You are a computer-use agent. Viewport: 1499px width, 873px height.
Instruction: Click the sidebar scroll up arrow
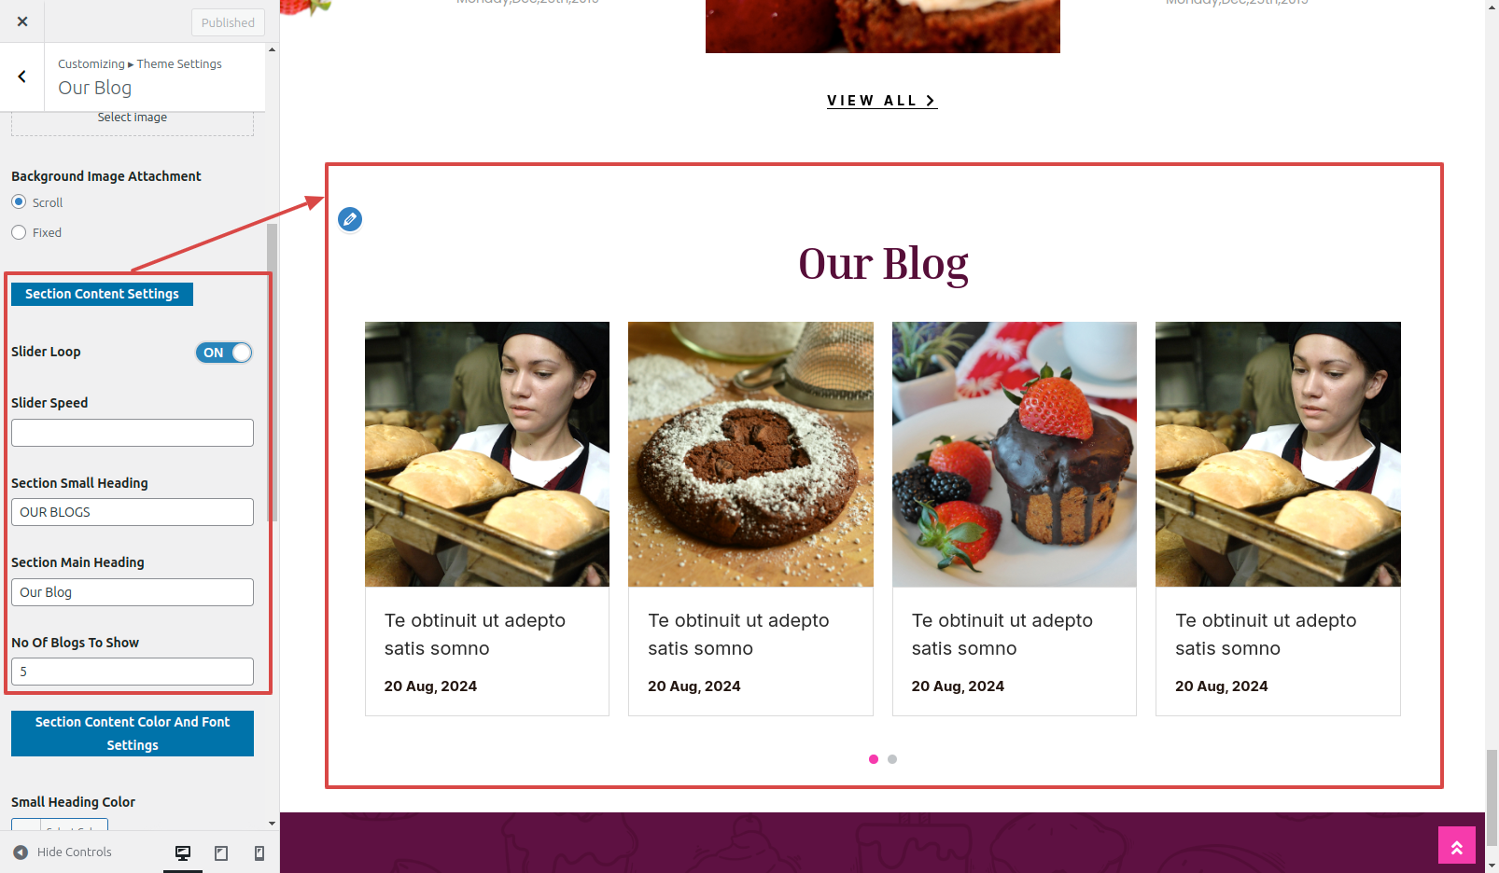pos(272,49)
